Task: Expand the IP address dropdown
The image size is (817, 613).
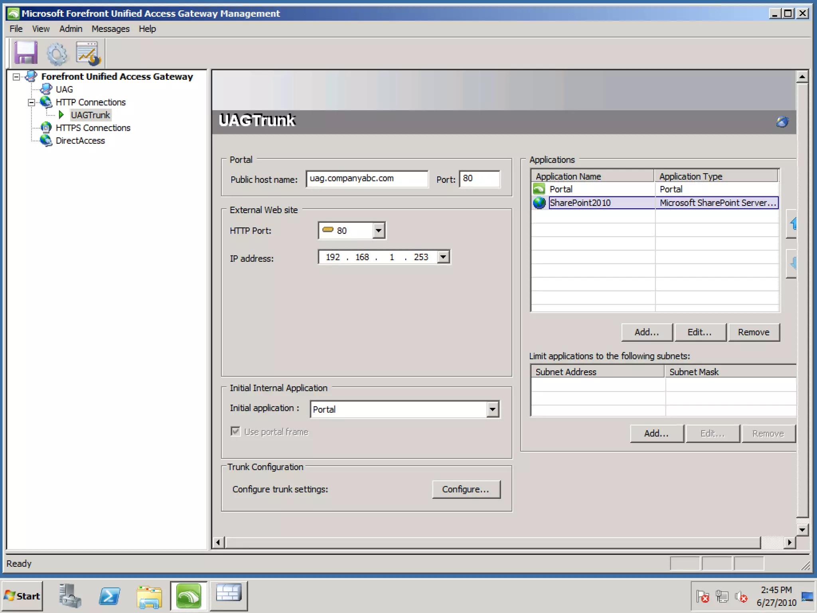Action: [x=443, y=257]
